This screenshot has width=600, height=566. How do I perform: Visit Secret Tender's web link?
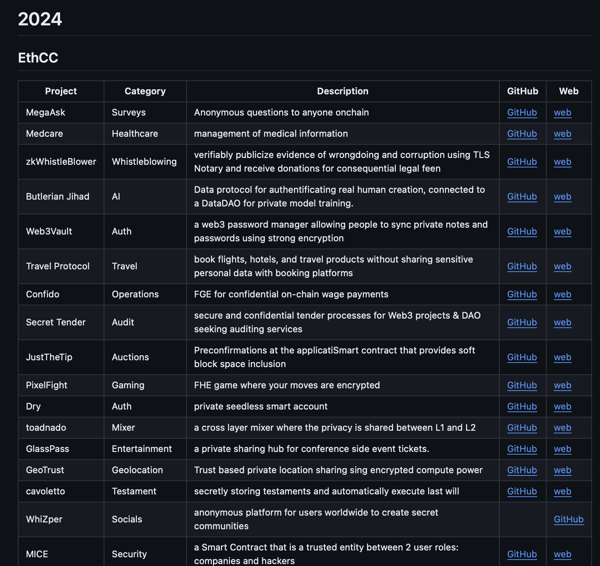click(562, 322)
